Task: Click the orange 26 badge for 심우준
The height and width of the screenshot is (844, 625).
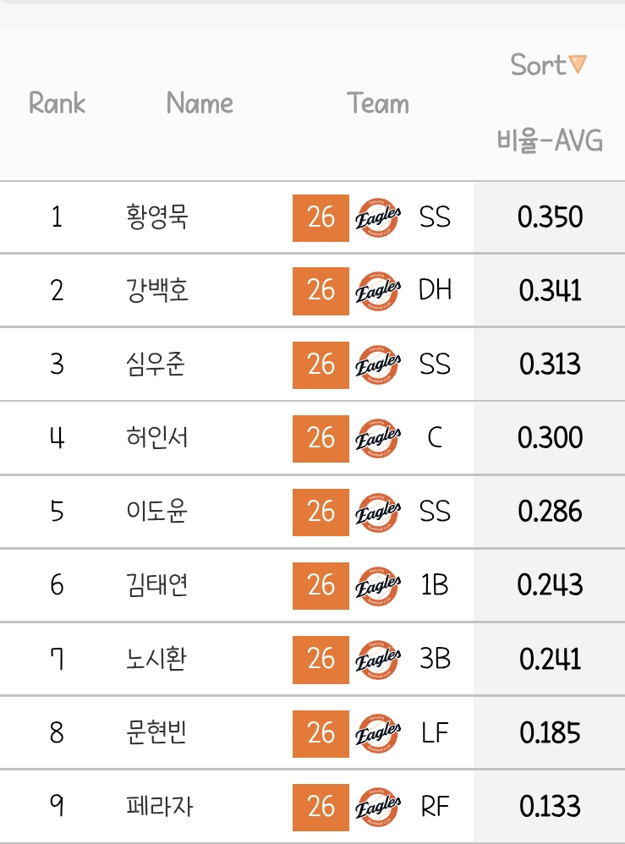Action: pos(321,365)
